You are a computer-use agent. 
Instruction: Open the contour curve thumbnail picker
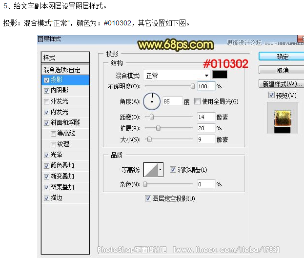[x=150, y=170]
